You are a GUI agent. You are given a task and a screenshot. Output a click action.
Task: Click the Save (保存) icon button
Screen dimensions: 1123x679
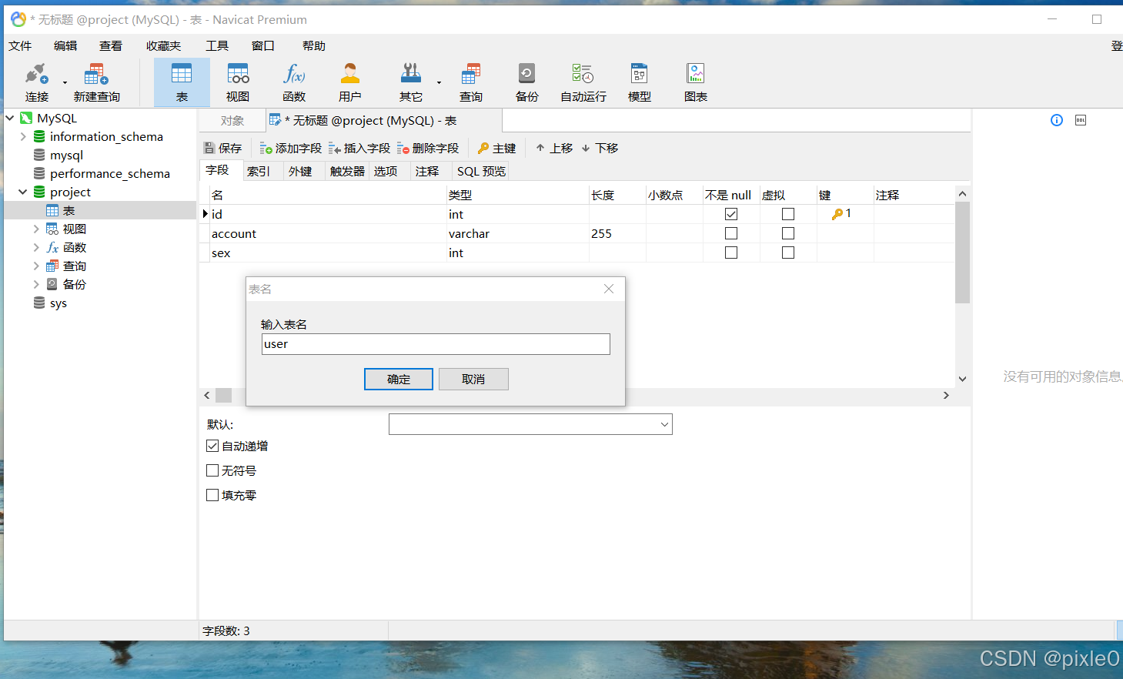222,148
